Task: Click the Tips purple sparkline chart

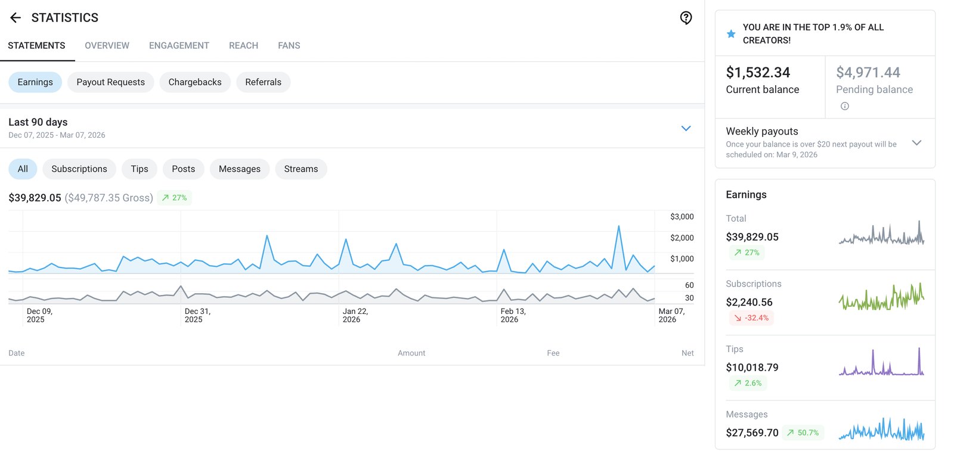Action: click(x=882, y=362)
